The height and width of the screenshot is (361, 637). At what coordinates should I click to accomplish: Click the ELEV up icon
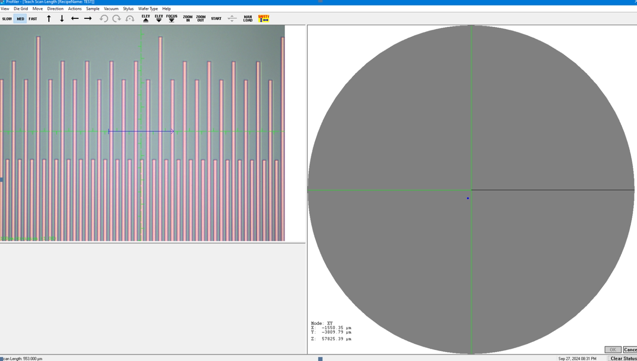point(146,19)
